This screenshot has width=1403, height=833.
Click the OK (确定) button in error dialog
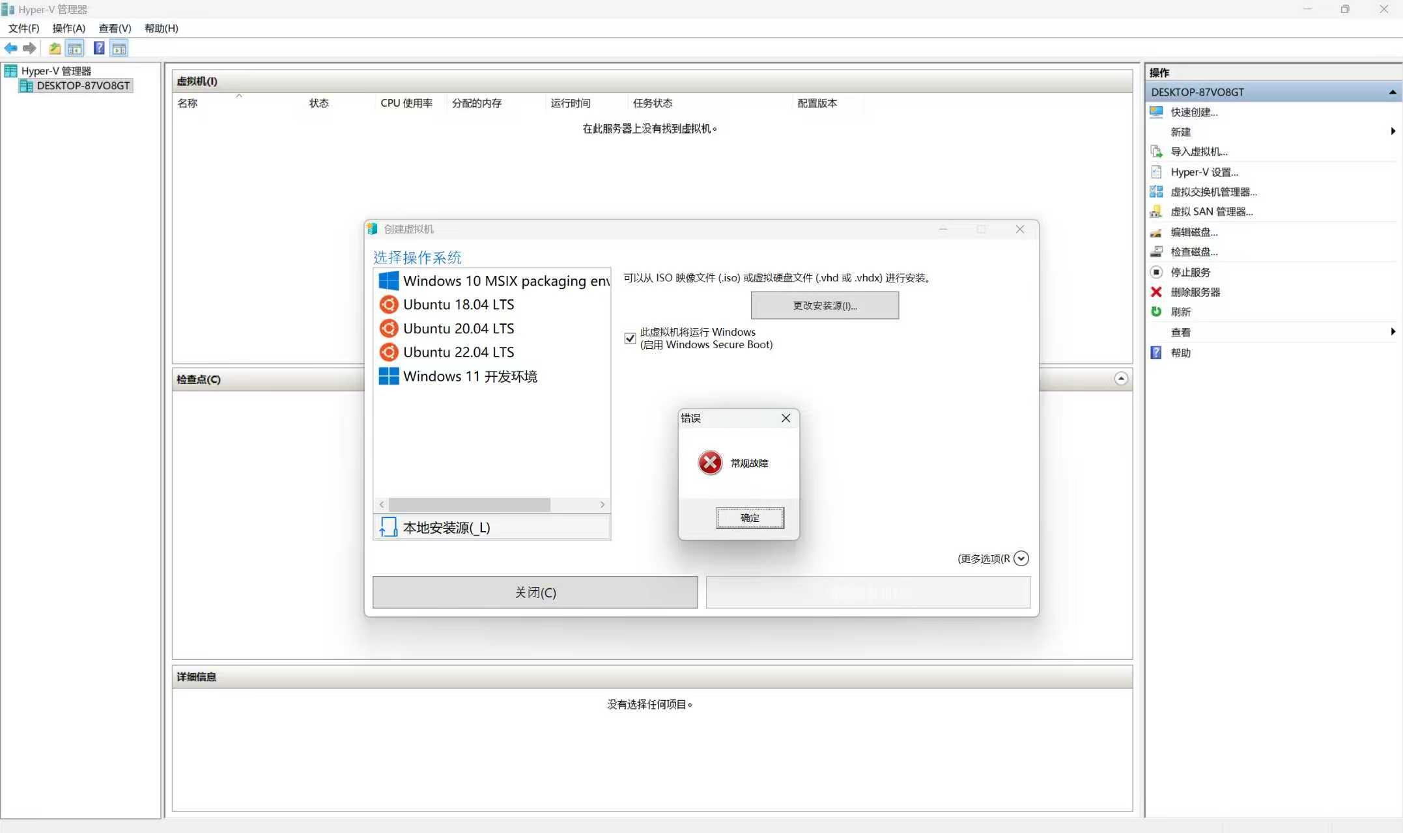750,518
